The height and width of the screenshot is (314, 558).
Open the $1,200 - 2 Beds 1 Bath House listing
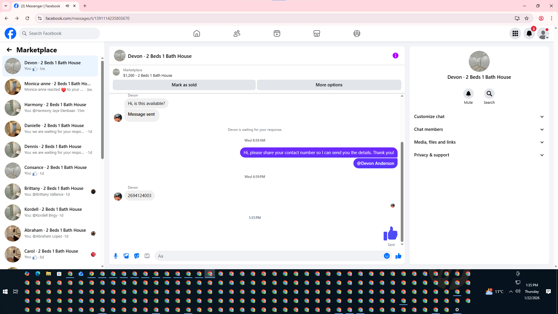[x=148, y=75]
